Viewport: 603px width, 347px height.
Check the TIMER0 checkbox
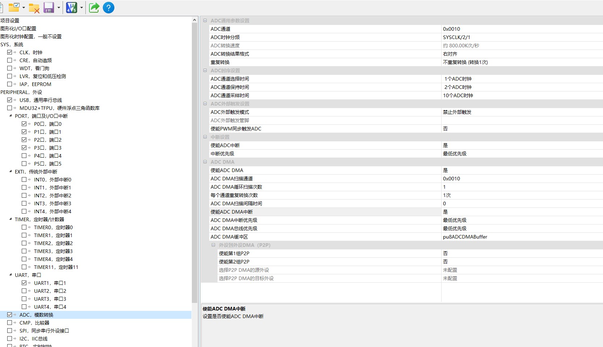click(x=24, y=227)
